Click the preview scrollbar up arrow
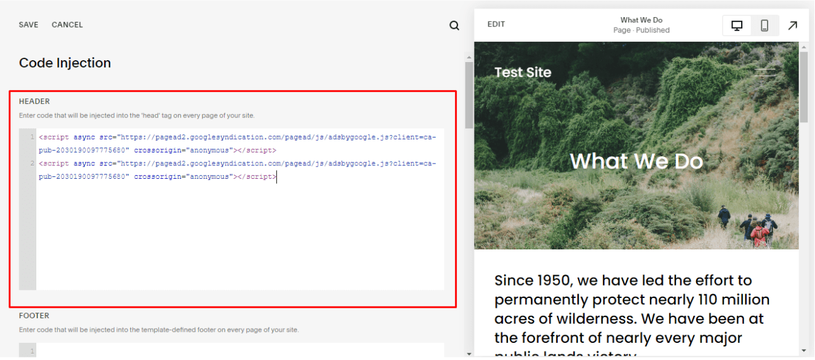Screen dimensions: 815x360 coord(803,46)
